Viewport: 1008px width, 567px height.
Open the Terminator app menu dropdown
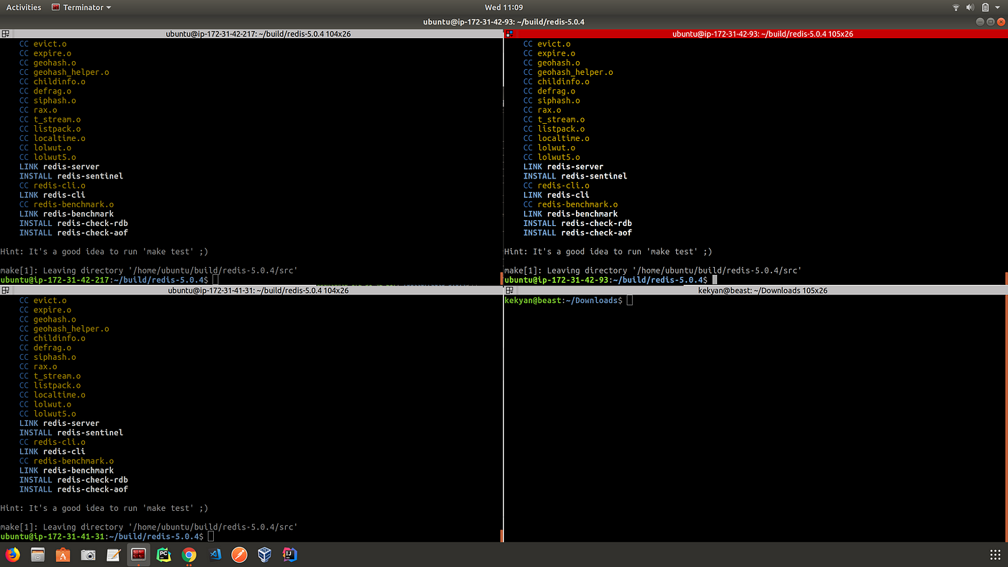pyautogui.click(x=81, y=7)
